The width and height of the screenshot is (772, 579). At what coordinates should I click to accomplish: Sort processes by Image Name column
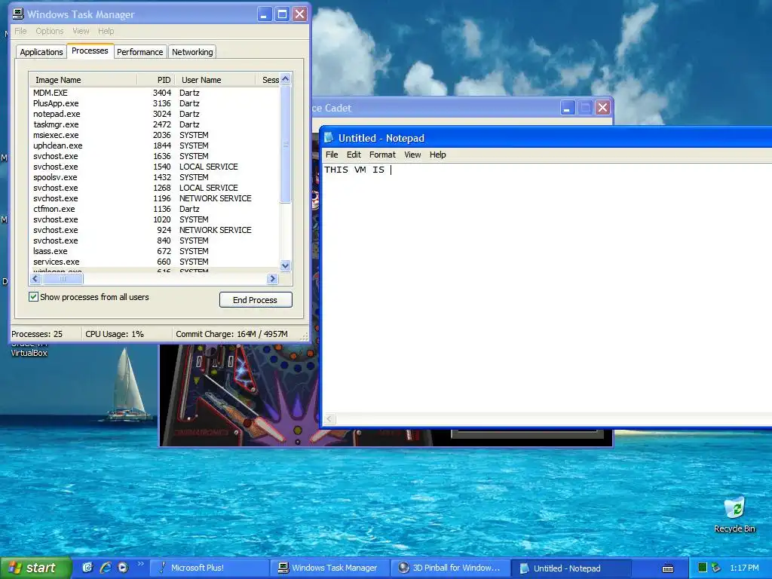click(x=83, y=80)
